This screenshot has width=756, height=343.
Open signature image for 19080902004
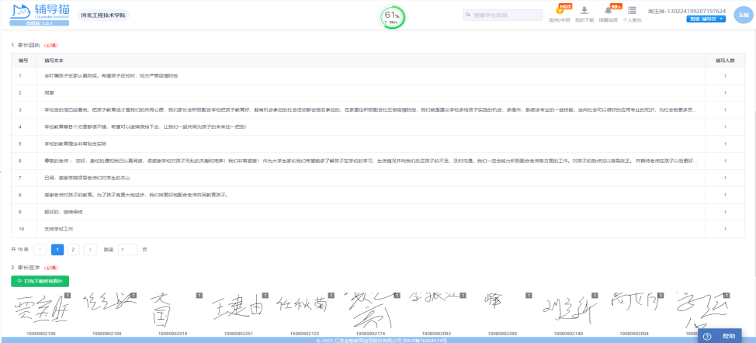635,310
